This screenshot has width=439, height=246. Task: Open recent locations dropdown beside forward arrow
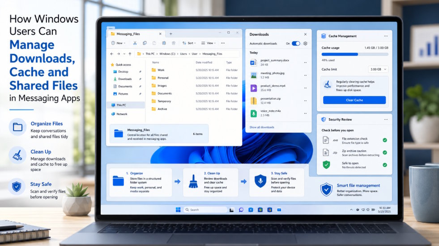click(124, 54)
